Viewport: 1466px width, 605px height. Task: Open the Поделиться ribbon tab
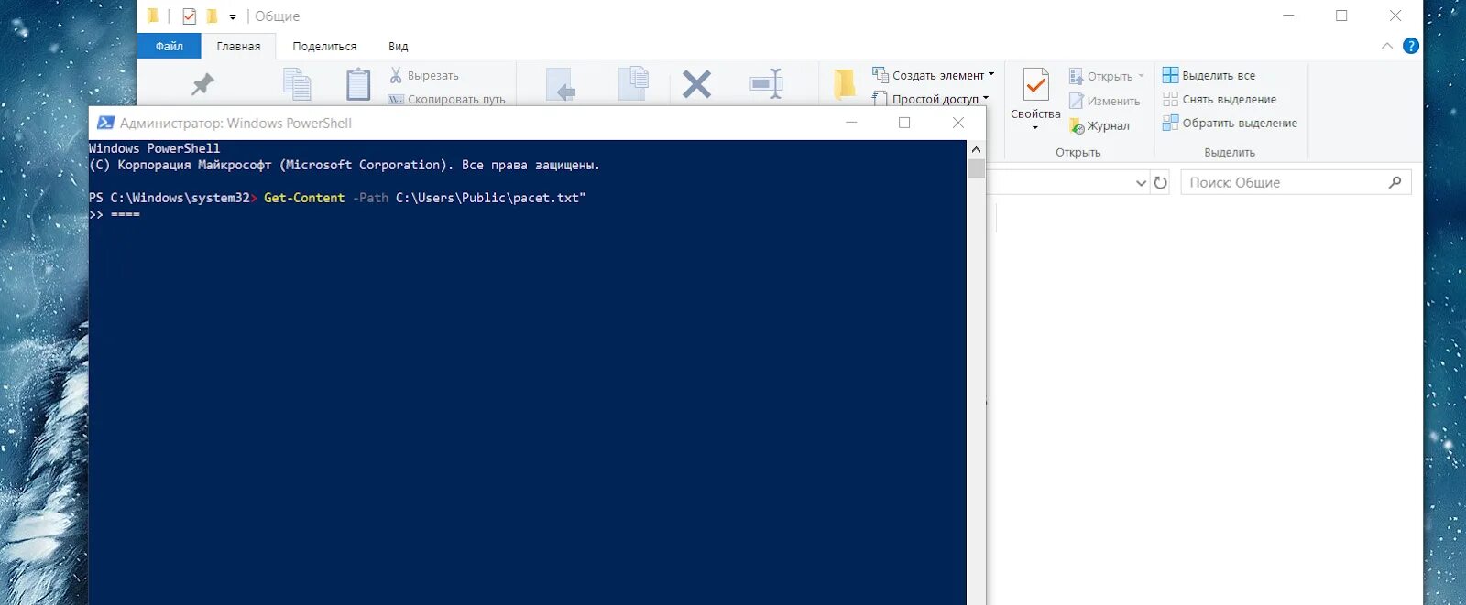click(x=324, y=46)
